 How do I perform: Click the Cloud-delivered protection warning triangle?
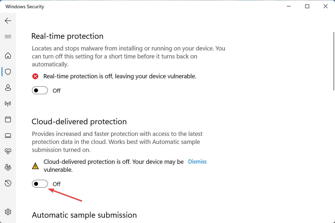click(35, 165)
